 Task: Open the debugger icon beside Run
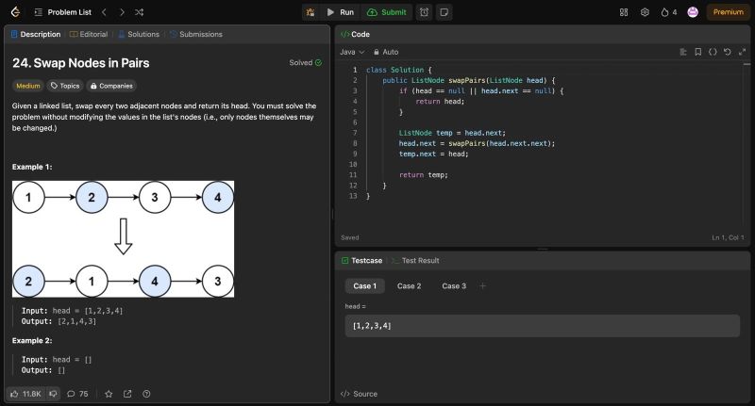point(310,12)
